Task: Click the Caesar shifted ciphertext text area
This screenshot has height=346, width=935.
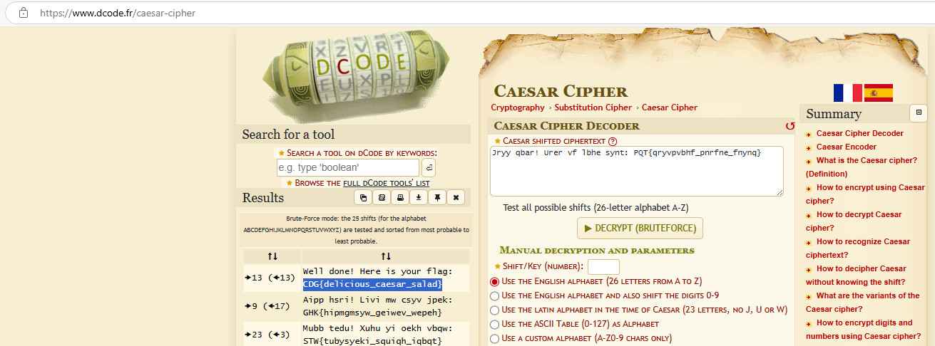Action: pos(637,171)
